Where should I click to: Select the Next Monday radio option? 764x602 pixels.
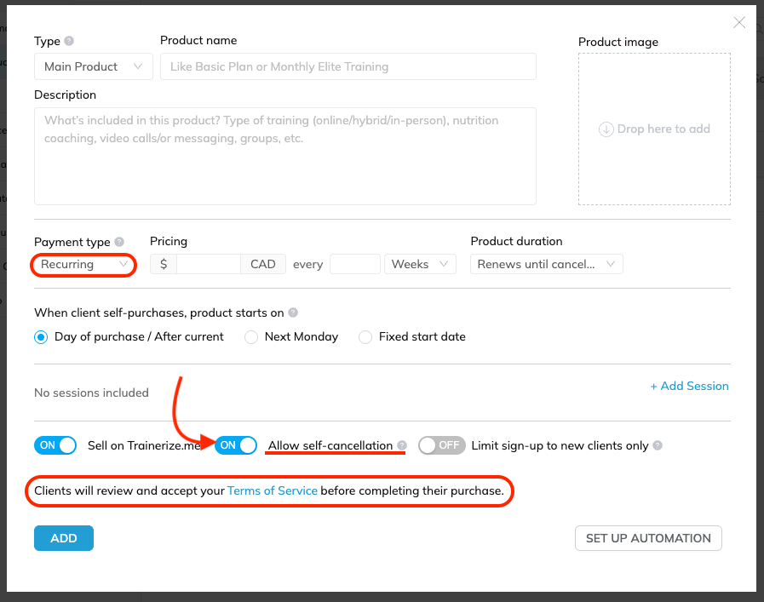pyautogui.click(x=251, y=337)
